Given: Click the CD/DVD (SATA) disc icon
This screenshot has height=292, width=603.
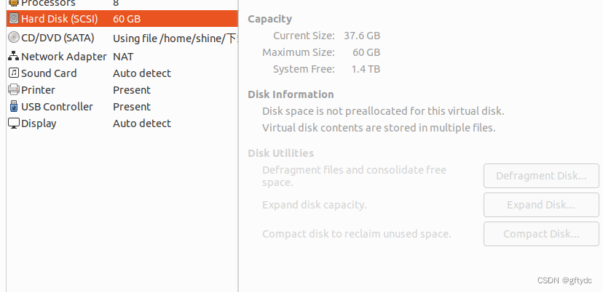Looking at the screenshot, I should coord(13,38).
